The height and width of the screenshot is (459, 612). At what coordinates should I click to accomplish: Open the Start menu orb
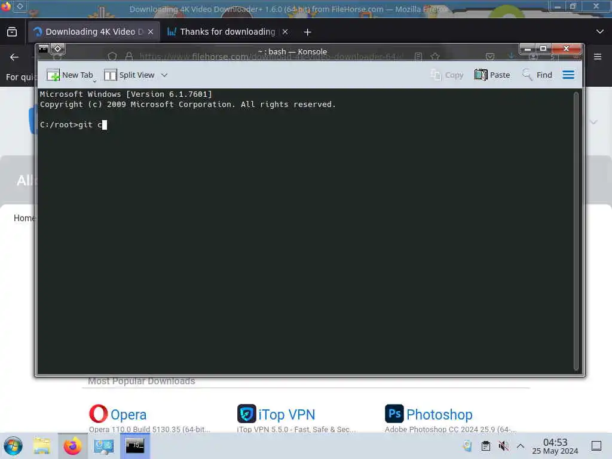pos(13,446)
